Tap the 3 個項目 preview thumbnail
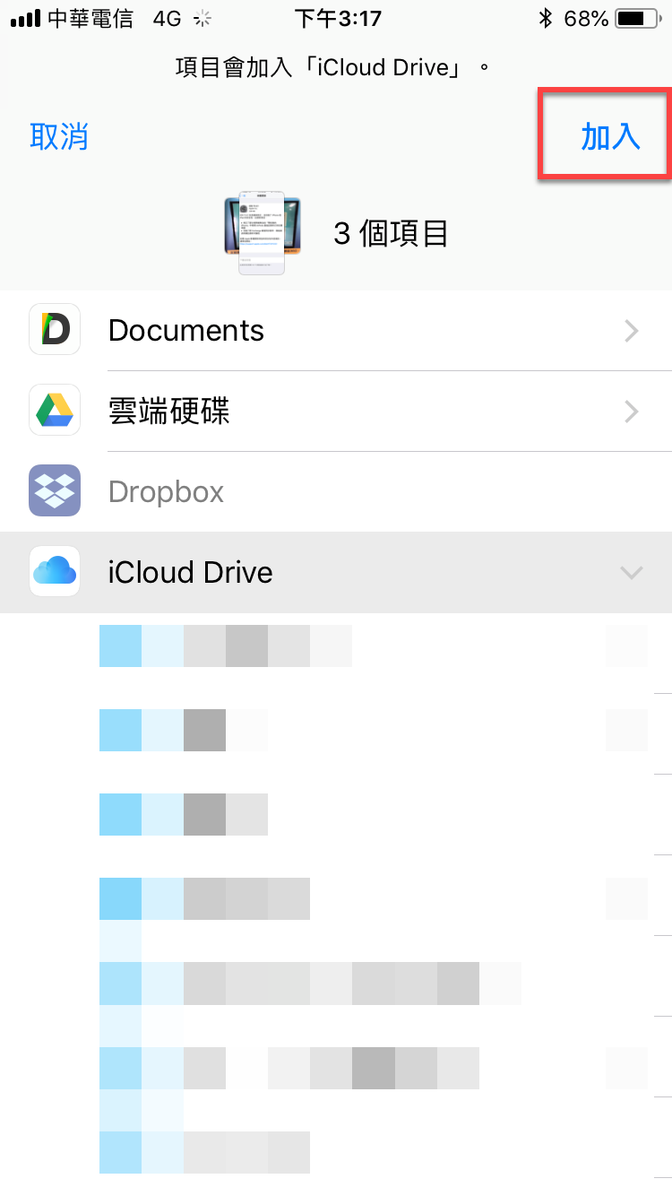672x1196 pixels. [x=262, y=233]
